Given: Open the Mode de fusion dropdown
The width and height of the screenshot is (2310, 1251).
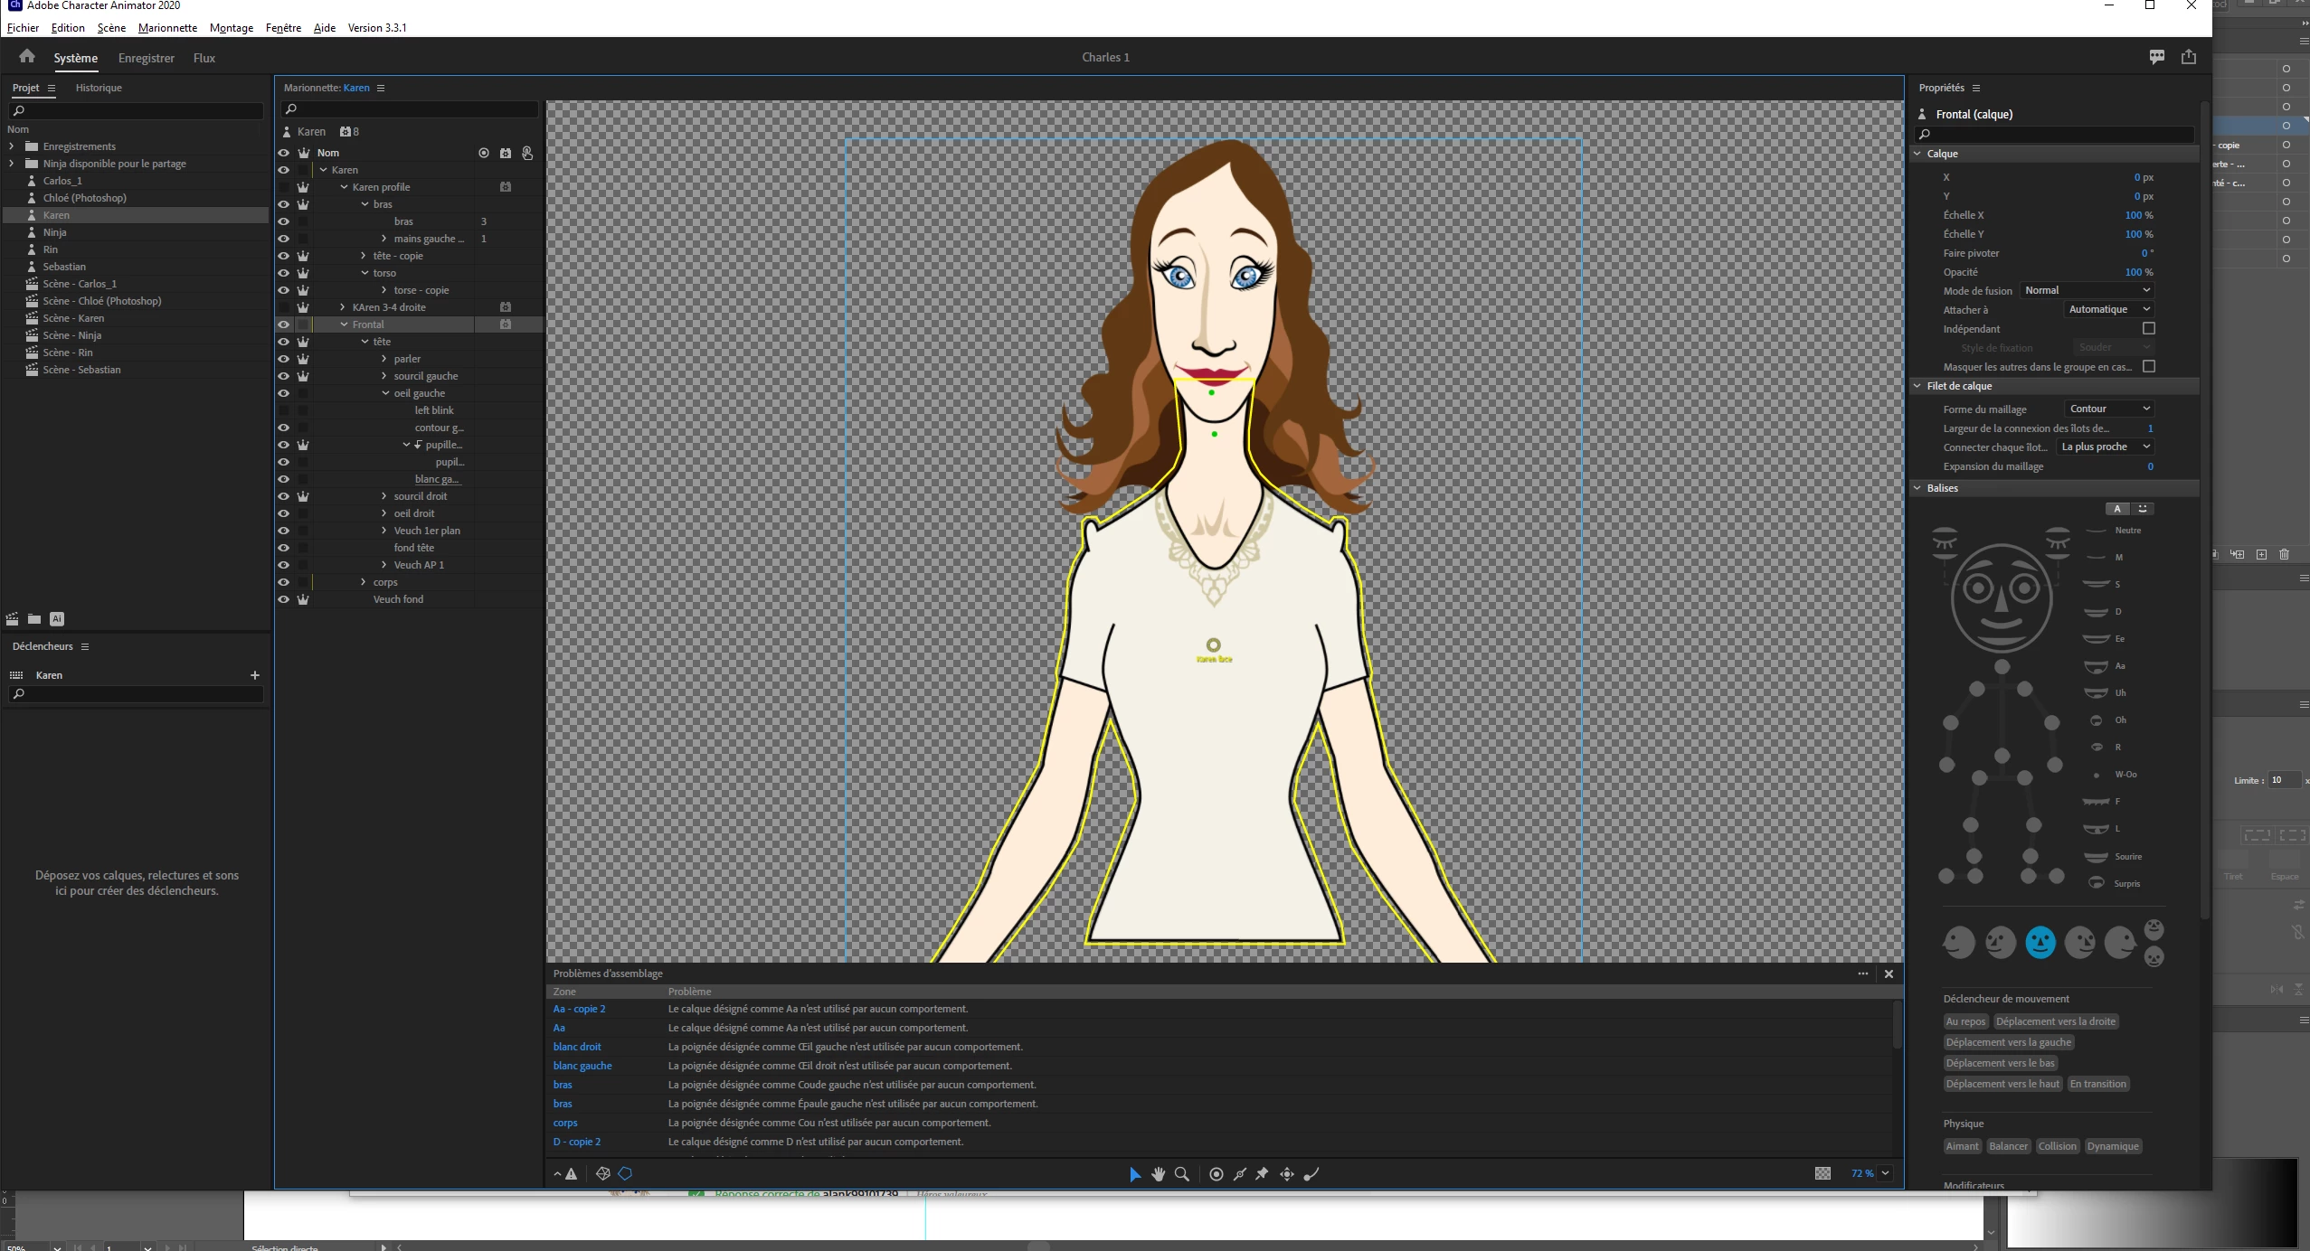Looking at the screenshot, I should click(x=2087, y=290).
